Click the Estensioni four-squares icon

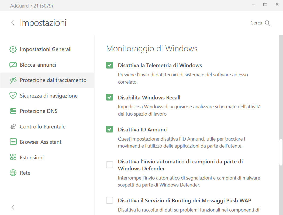[x=13, y=157]
